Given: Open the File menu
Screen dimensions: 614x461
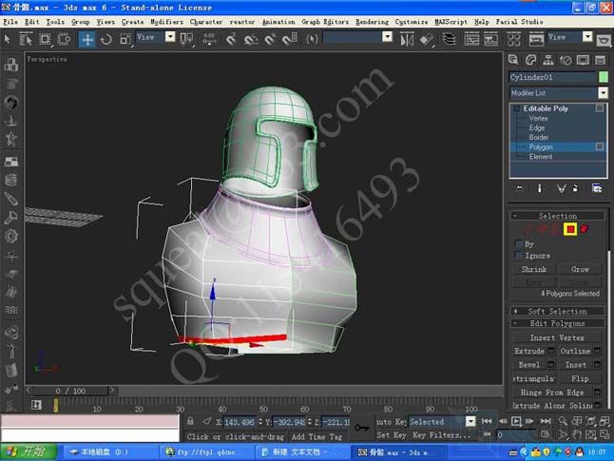Looking at the screenshot, I should pos(10,22).
